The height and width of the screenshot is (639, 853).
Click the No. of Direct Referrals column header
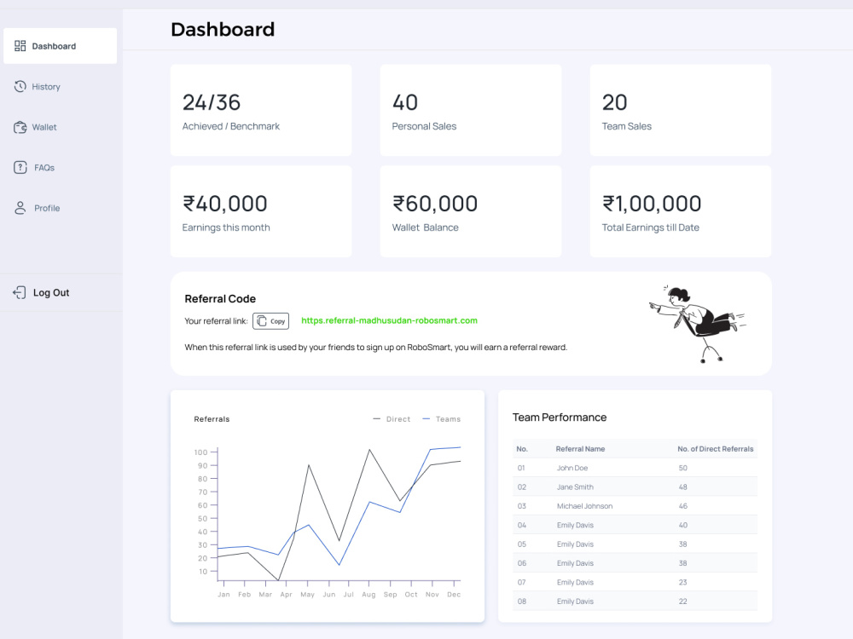click(x=716, y=449)
